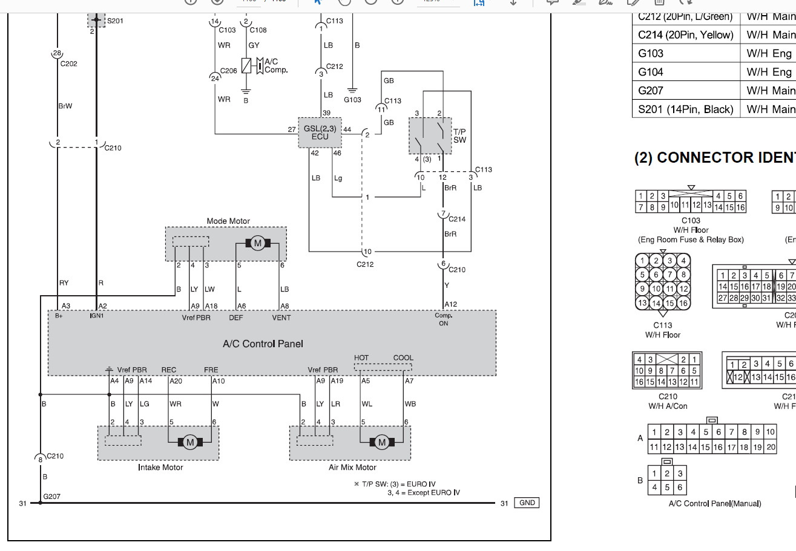The width and height of the screenshot is (796, 551).
Task: Click the RY wire color label
Action: click(x=64, y=282)
